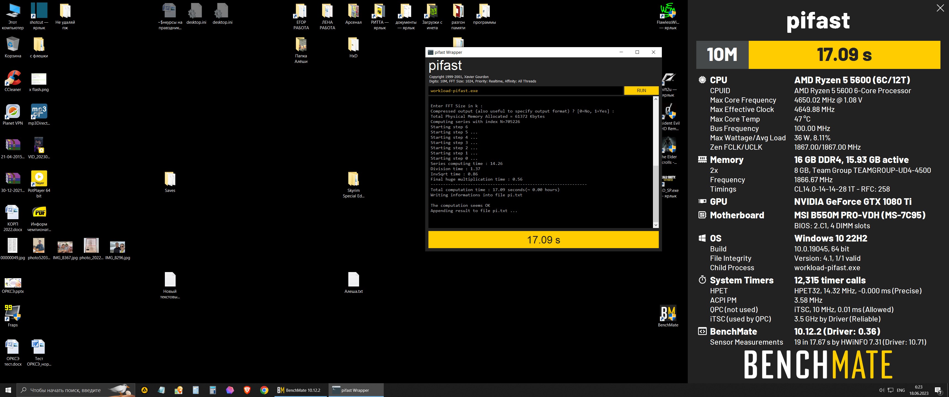Open the Алеша.txt text file icon
949x397 pixels.
click(x=353, y=283)
